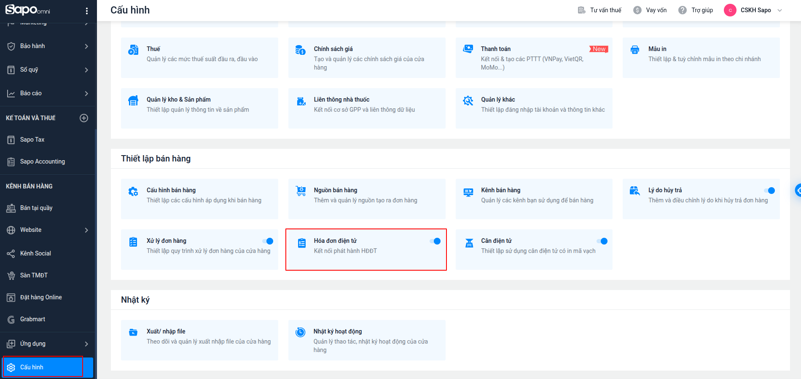The height and width of the screenshot is (379, 801).
Task: Click the Liên thông nhà thuốc icon
Action: click(x=301, y=101)
